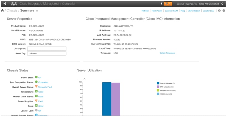This screenshot has height=117, width=227.
Task: Toggle CPU Utilization purple legend swatch
Action: coord(158,87)
